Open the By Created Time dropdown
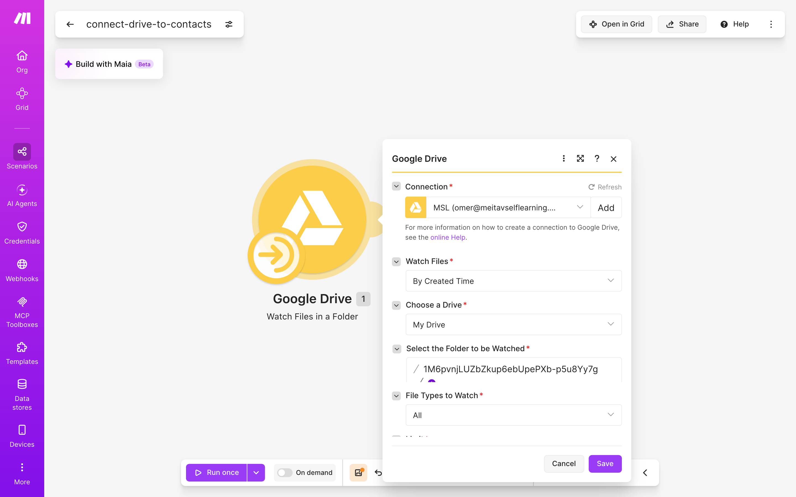The width and height of the screenshot is (796, 497). click(514, 281)
